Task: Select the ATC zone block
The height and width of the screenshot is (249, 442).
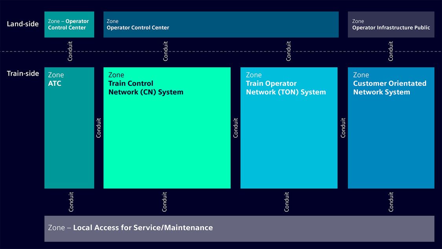Action: coord(69,128)
